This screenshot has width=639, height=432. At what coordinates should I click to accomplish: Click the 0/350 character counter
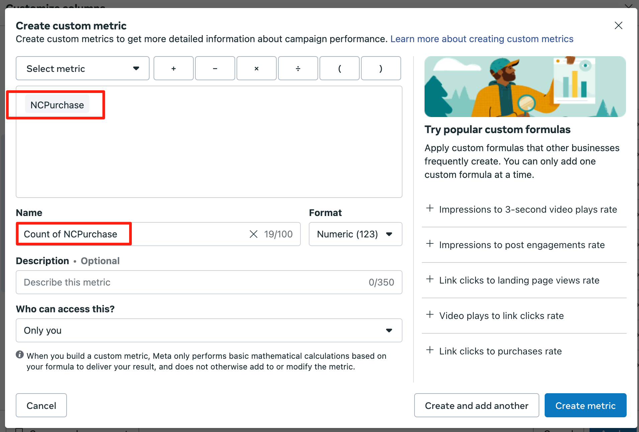tap(381, 282)
